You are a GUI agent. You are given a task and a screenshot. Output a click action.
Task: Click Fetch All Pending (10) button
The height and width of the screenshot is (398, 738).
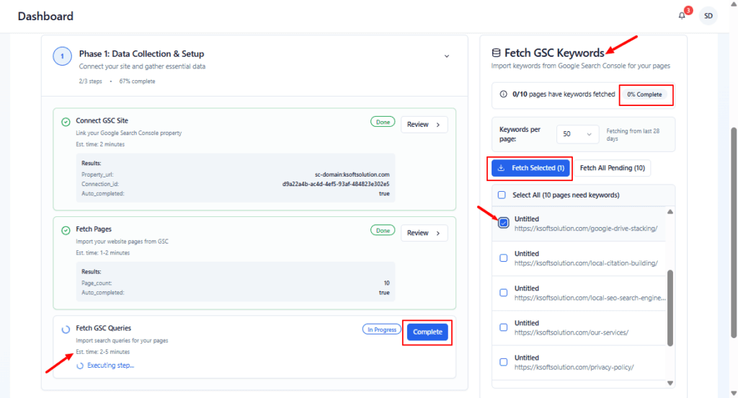(x=613, y=168)
